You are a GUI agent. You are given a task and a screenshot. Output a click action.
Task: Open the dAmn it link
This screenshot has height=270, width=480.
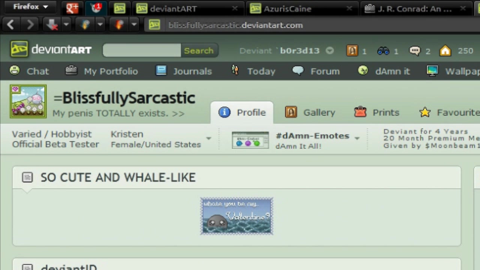393,71
